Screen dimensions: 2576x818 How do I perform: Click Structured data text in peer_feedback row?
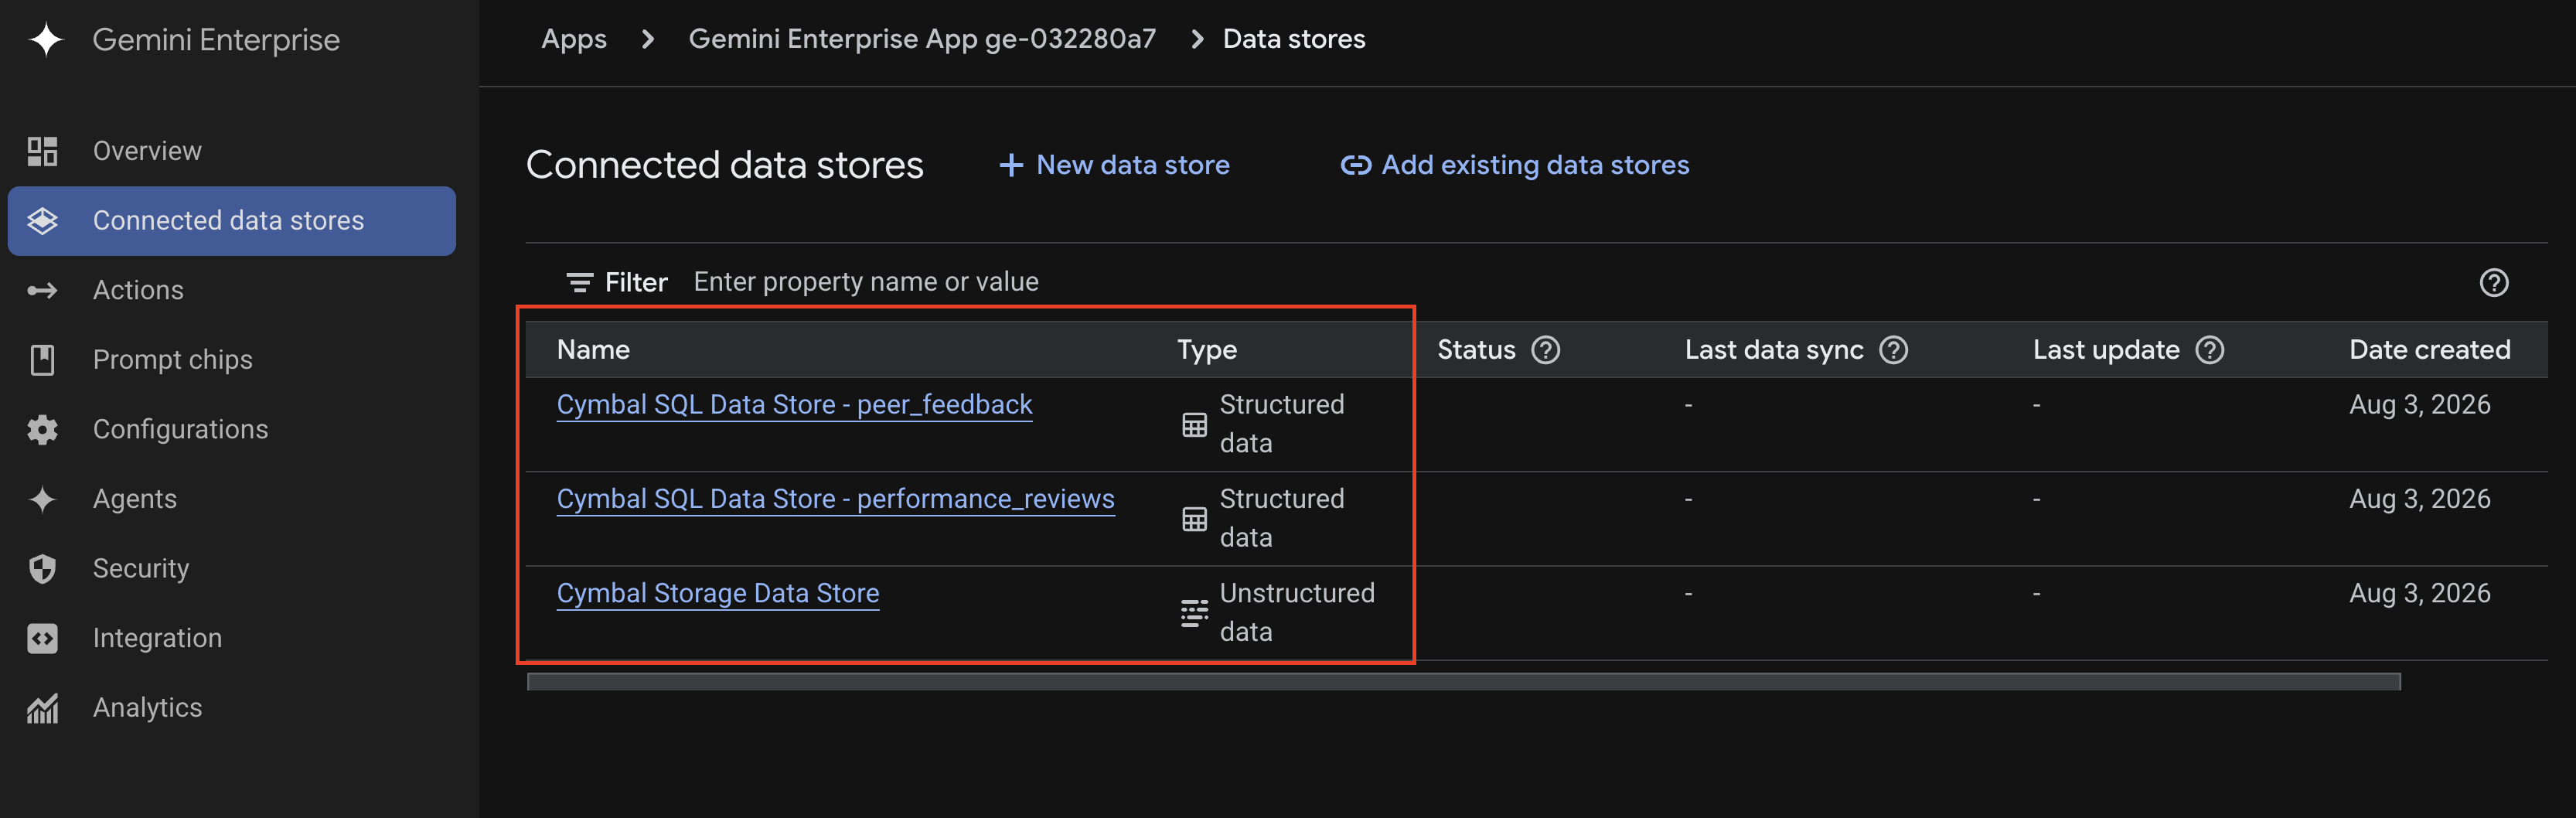pyautogui.click(x=1282, y=424)
